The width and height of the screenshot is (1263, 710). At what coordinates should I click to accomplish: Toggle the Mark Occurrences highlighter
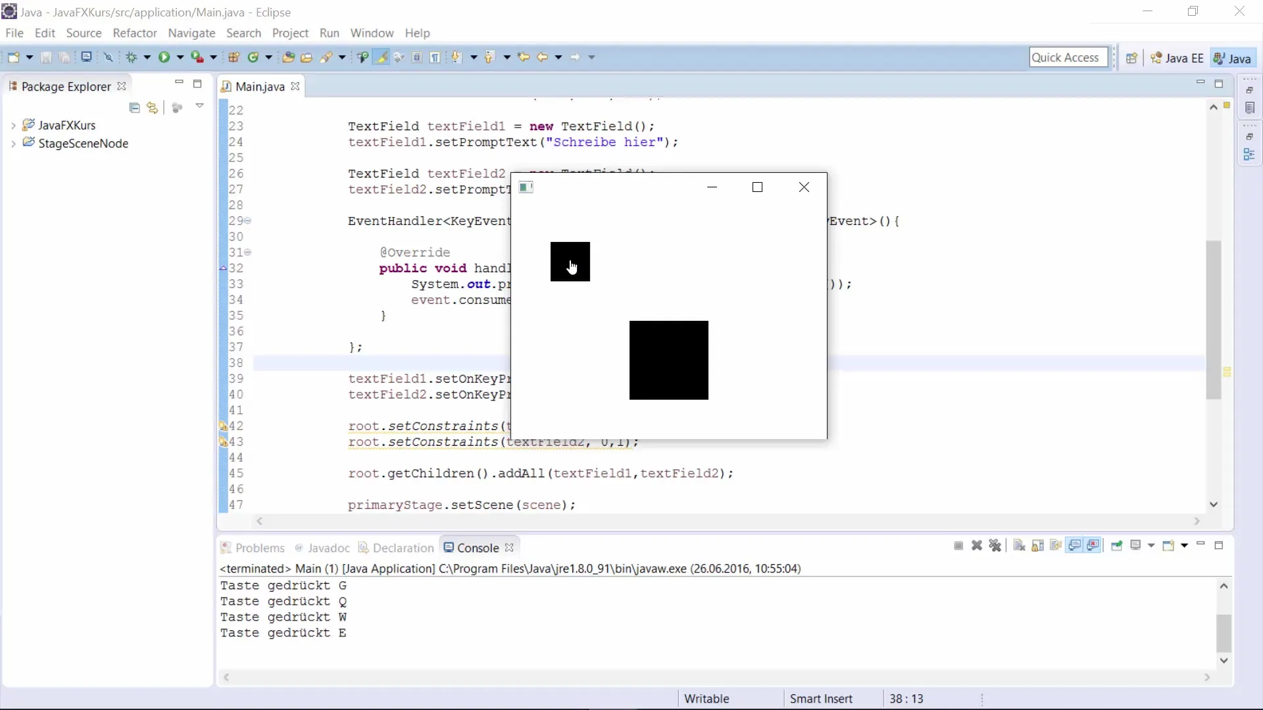pyautogui.click(x=381, y=57)
